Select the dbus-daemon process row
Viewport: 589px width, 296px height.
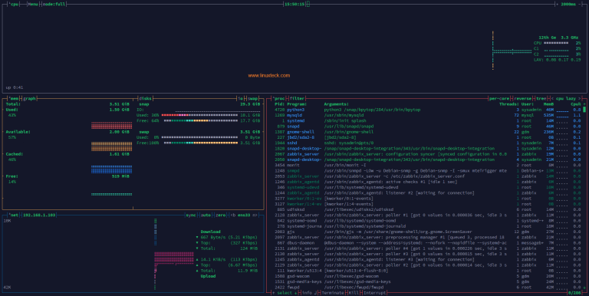click(x=427, y=242)
